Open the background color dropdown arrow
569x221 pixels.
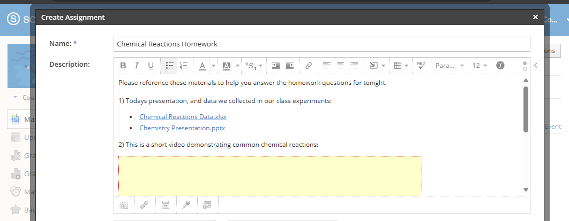(238, 66)
